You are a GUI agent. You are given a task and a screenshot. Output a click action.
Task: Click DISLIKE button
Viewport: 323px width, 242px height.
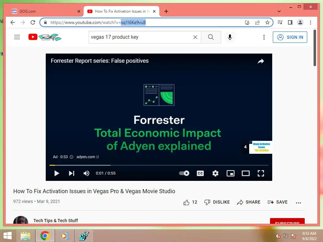point(217,202)
